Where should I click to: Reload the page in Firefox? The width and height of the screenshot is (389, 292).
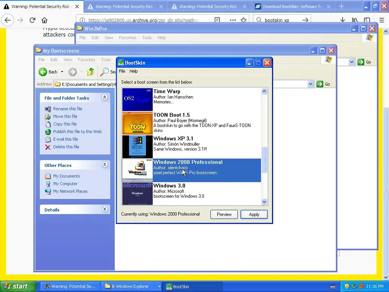pyautogui.click(x=32, y=20)
